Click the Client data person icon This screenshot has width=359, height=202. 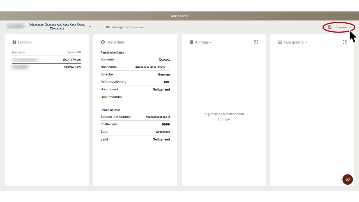(103, 42)
